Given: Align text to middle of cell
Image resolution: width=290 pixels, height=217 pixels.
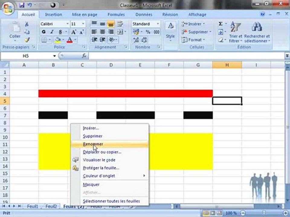Looking at the screenshot, I should click(x=102, y=24).
